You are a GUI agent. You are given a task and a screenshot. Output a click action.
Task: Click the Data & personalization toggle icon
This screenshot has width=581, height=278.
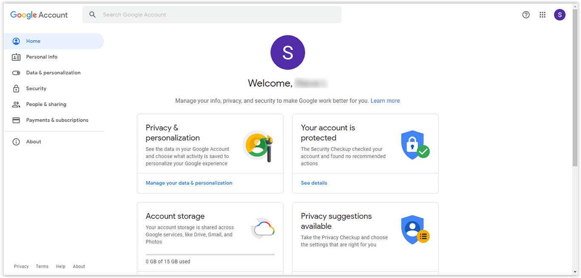(16, 73)
